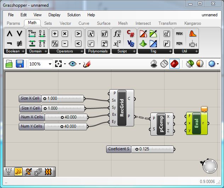Click the Size Y Cell slider knob
This screenshot has width=224, height=188.
point(45,108)
